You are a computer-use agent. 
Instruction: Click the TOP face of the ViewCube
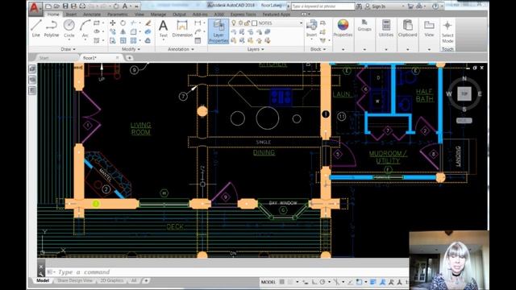[464, 94]
